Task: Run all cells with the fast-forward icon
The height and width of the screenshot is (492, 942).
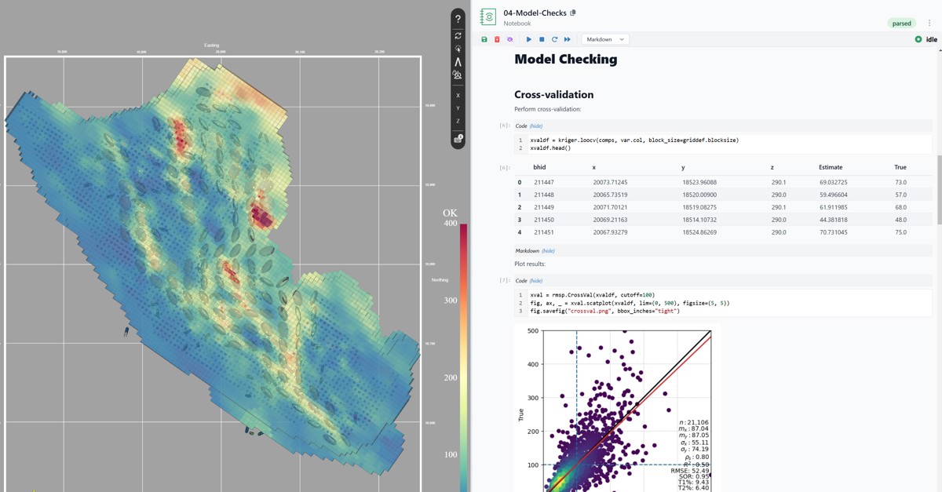Action: point(566,38)
